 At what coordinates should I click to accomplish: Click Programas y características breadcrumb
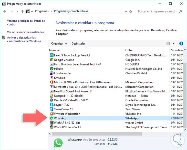pyautogui.click(x=71, y=11)
